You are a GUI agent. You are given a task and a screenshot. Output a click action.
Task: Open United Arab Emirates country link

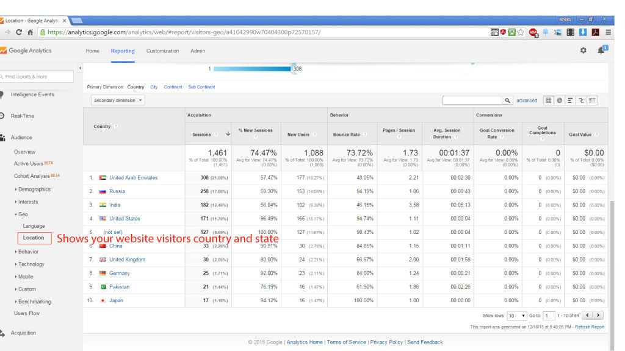(x=134, y=178)
